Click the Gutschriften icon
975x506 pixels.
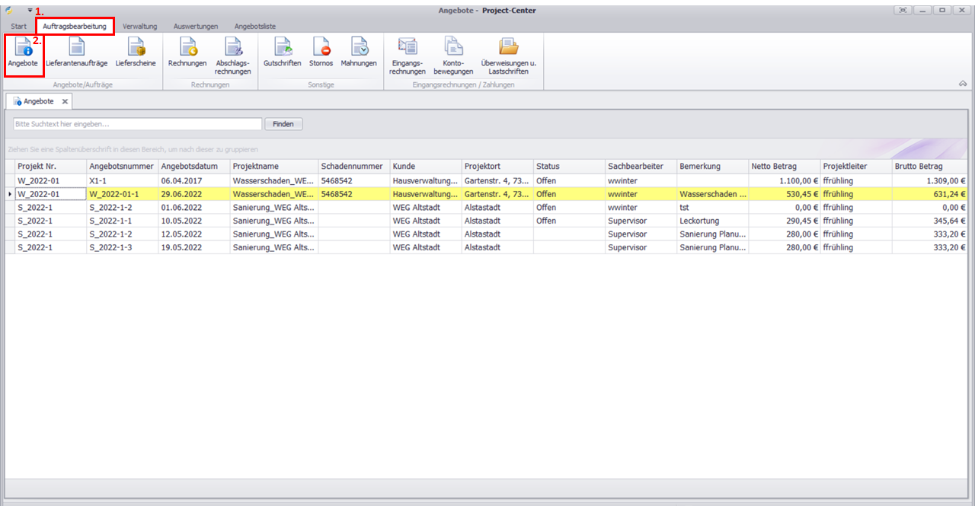(282, 53)
